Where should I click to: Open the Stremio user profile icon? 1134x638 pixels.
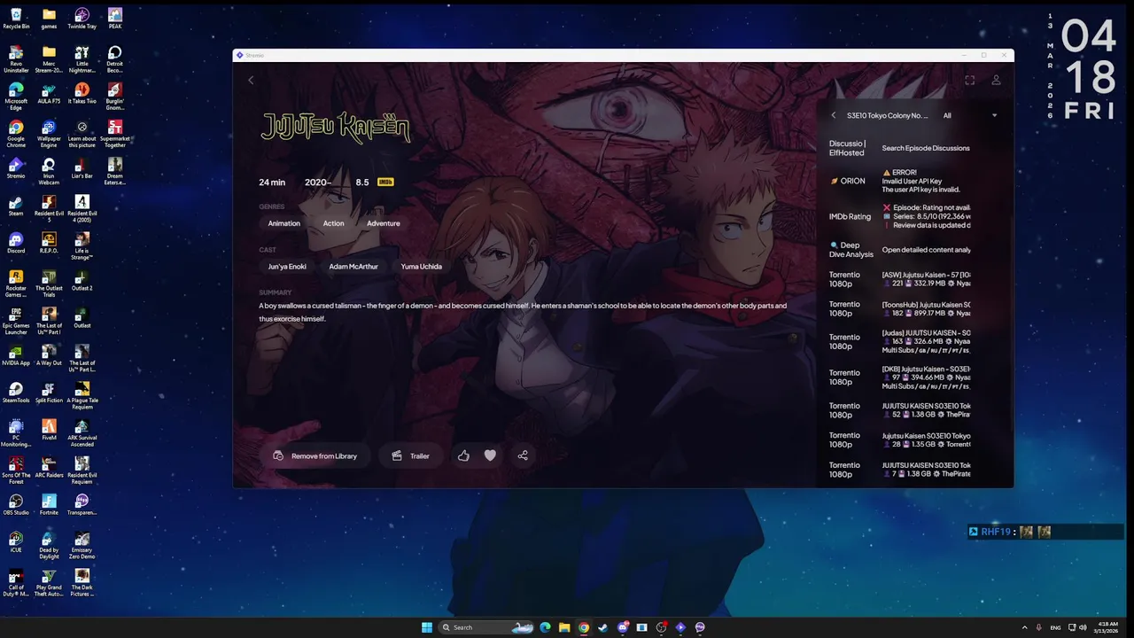[x=996, y=80]
